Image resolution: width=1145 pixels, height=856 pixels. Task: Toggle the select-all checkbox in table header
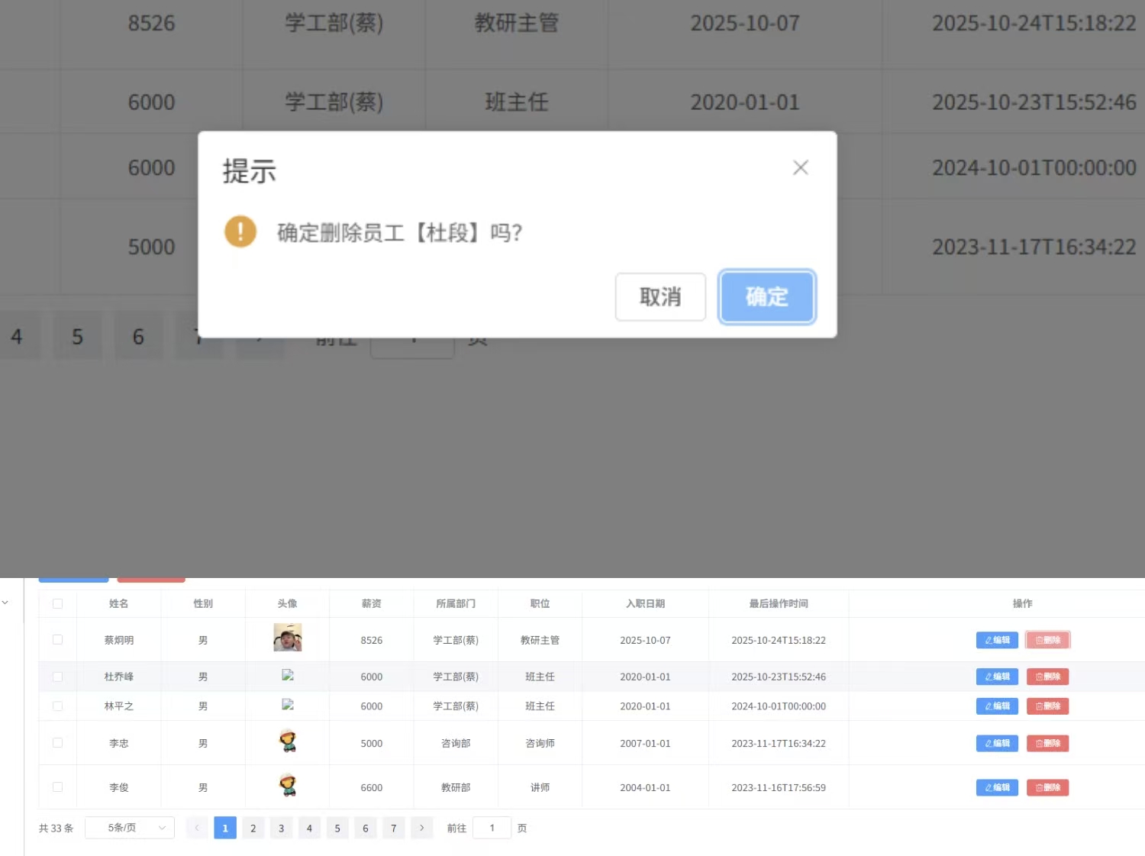click(57, 603)
